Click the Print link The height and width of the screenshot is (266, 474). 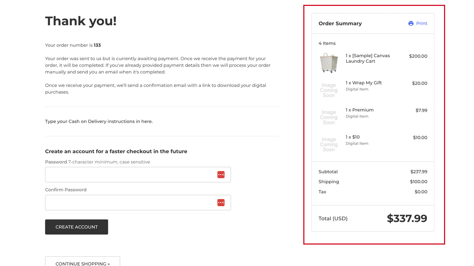pyautogui.click(x=421, y=23)
